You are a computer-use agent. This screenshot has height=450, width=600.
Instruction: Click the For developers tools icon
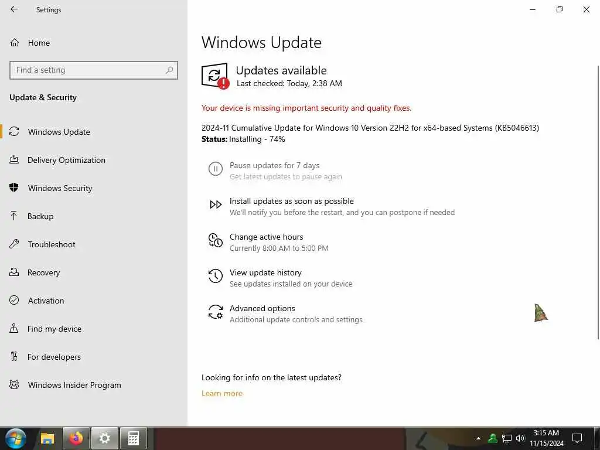click(x=14, y=356)
